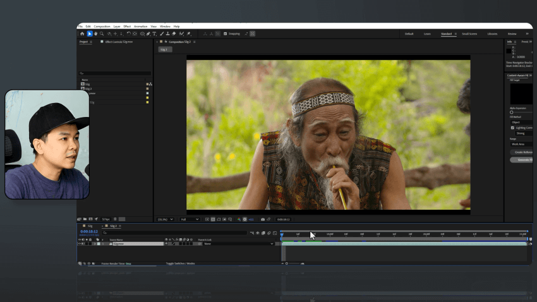
Task: Click the exposure adjust value below viewer
Action: [x=251, y=219]
